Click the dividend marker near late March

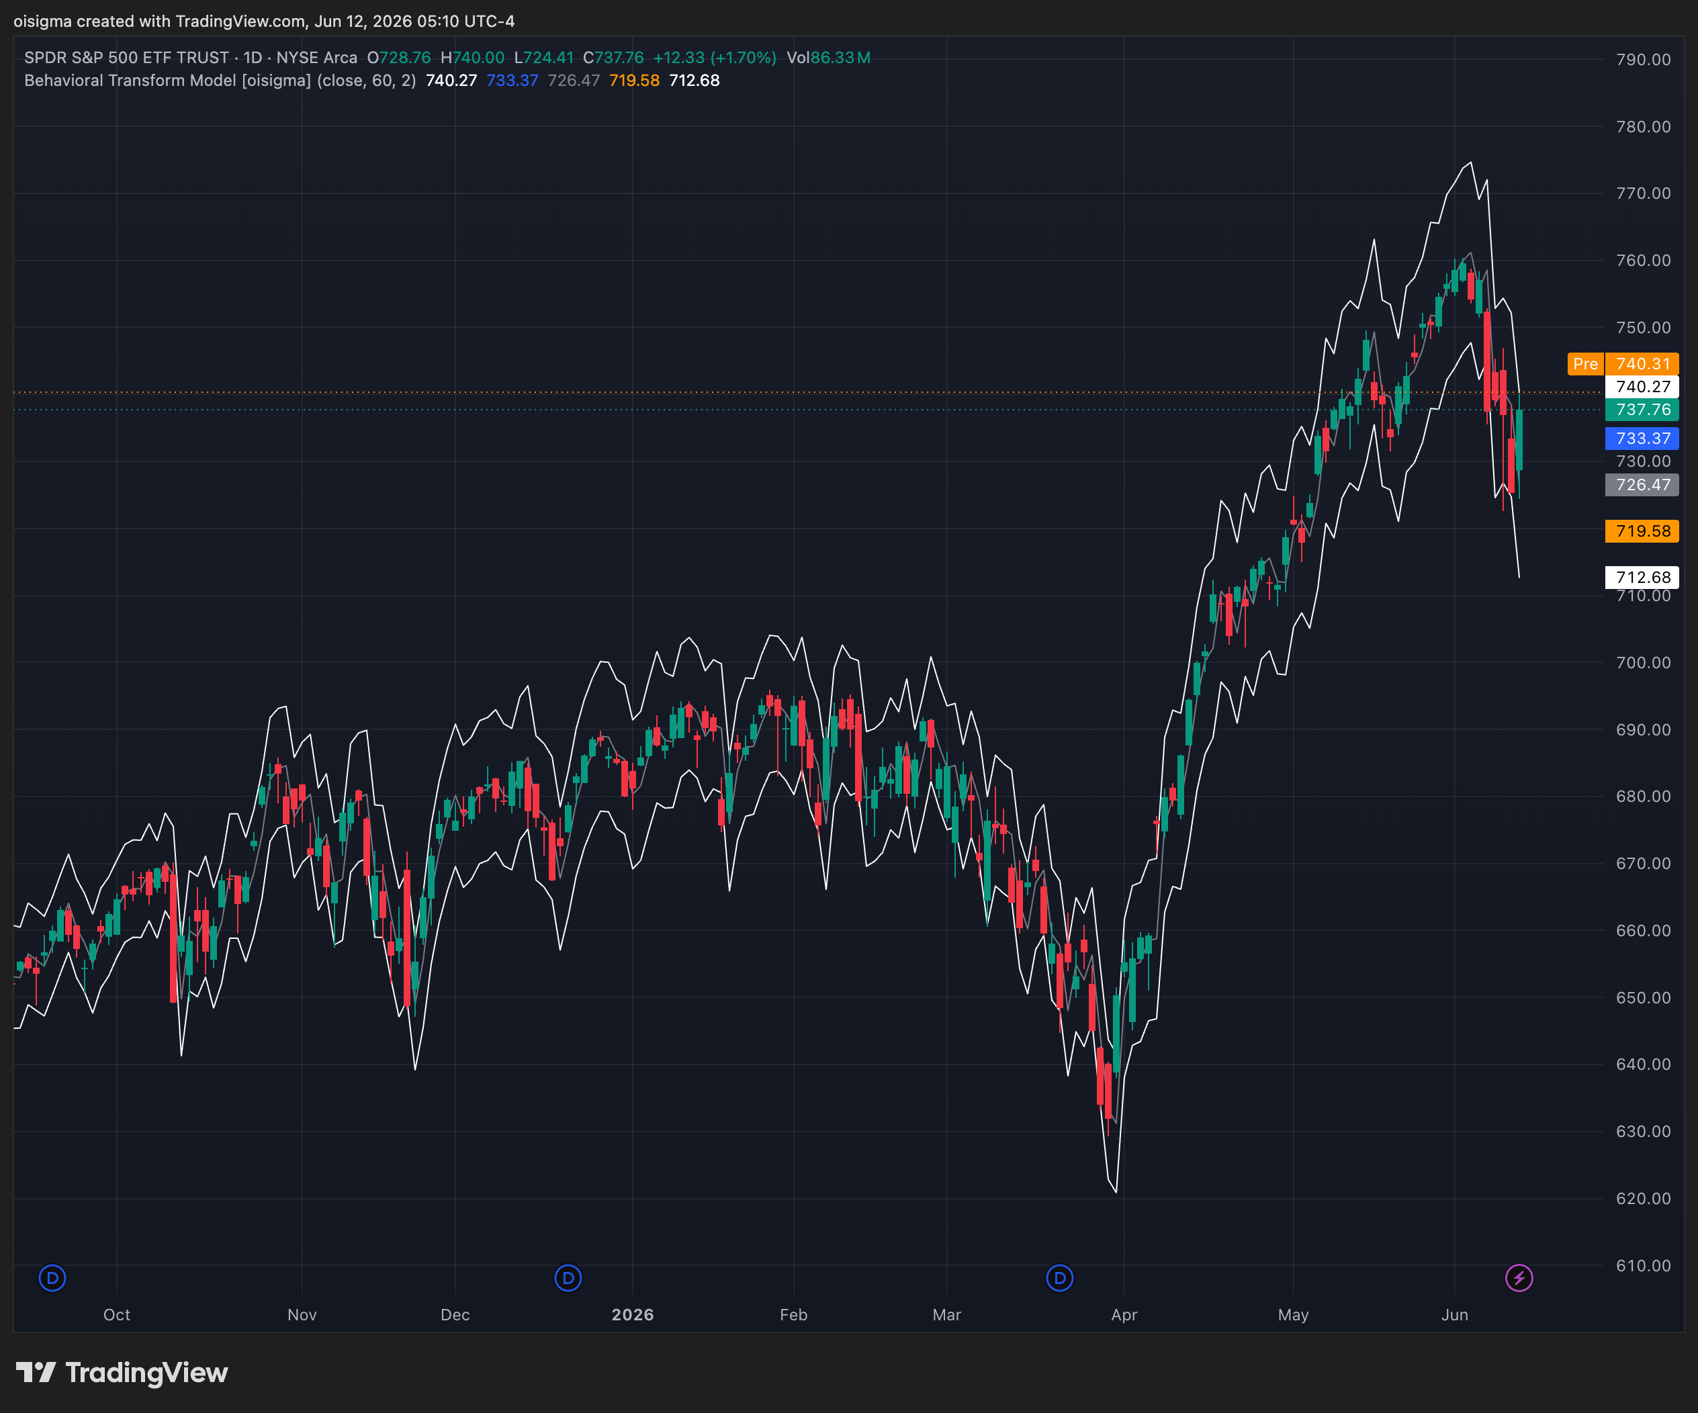pyautogui.click(x=1060, y=1278)
